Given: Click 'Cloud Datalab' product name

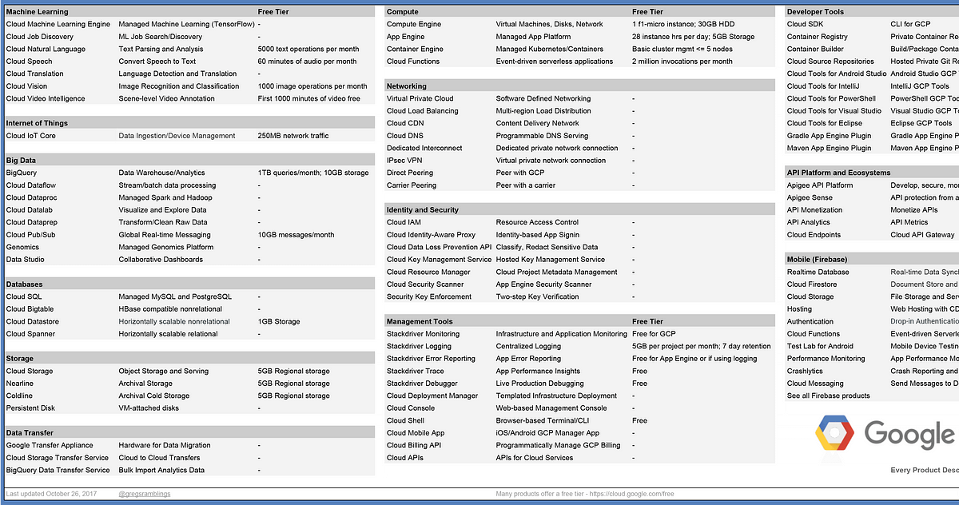Looking at the screenshot, I should tap(30, 210).
